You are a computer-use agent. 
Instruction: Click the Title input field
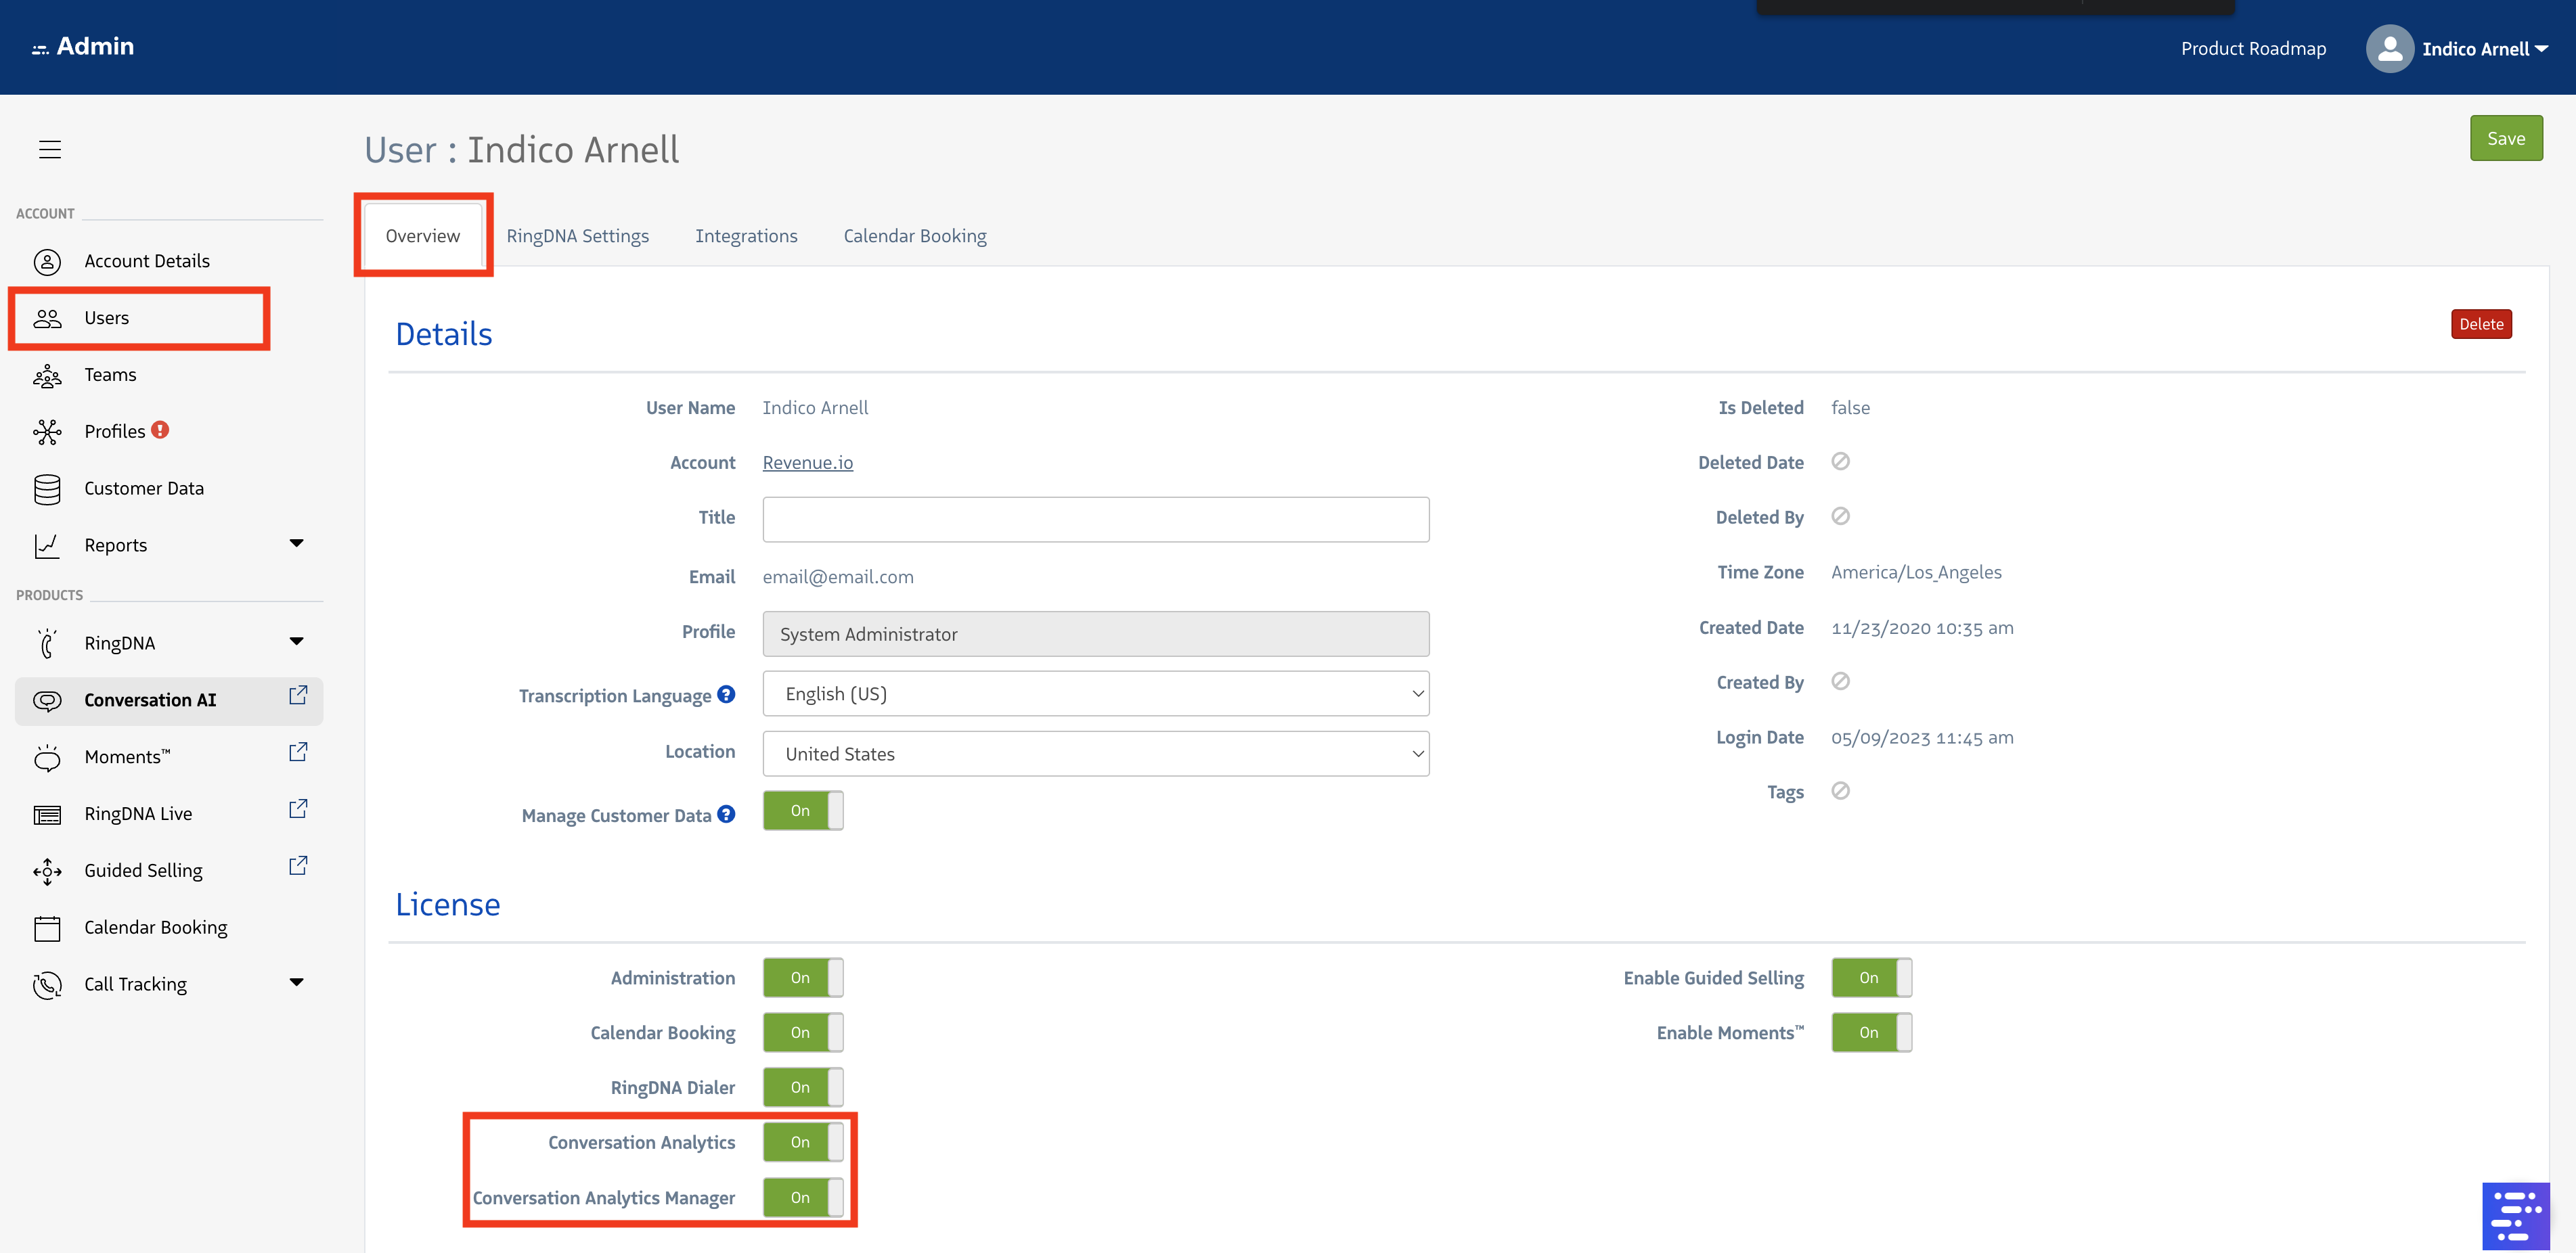click(x=1095, y=520)
